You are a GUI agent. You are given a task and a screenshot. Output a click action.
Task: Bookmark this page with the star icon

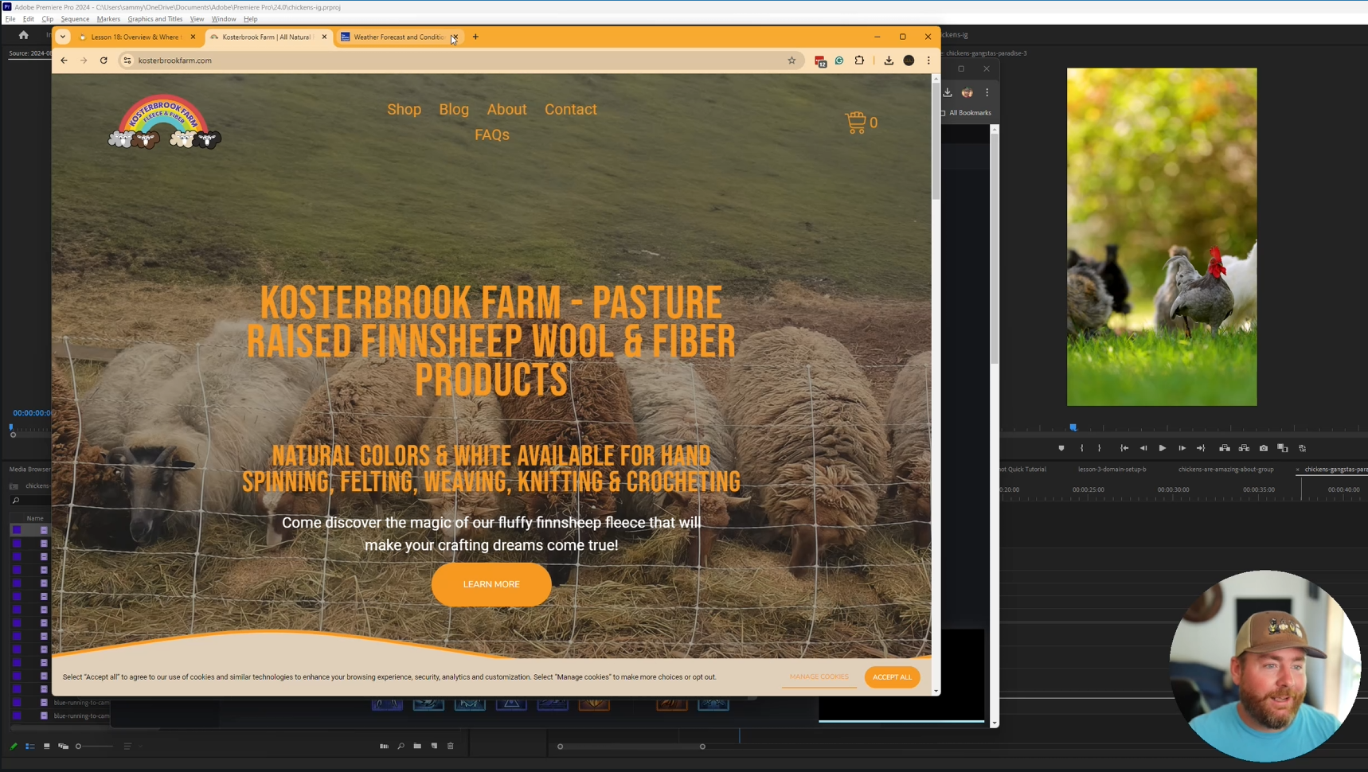tap(791, 60)
